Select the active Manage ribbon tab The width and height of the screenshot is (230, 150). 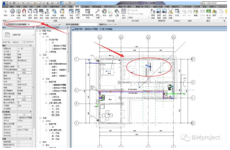pos(77,7)
